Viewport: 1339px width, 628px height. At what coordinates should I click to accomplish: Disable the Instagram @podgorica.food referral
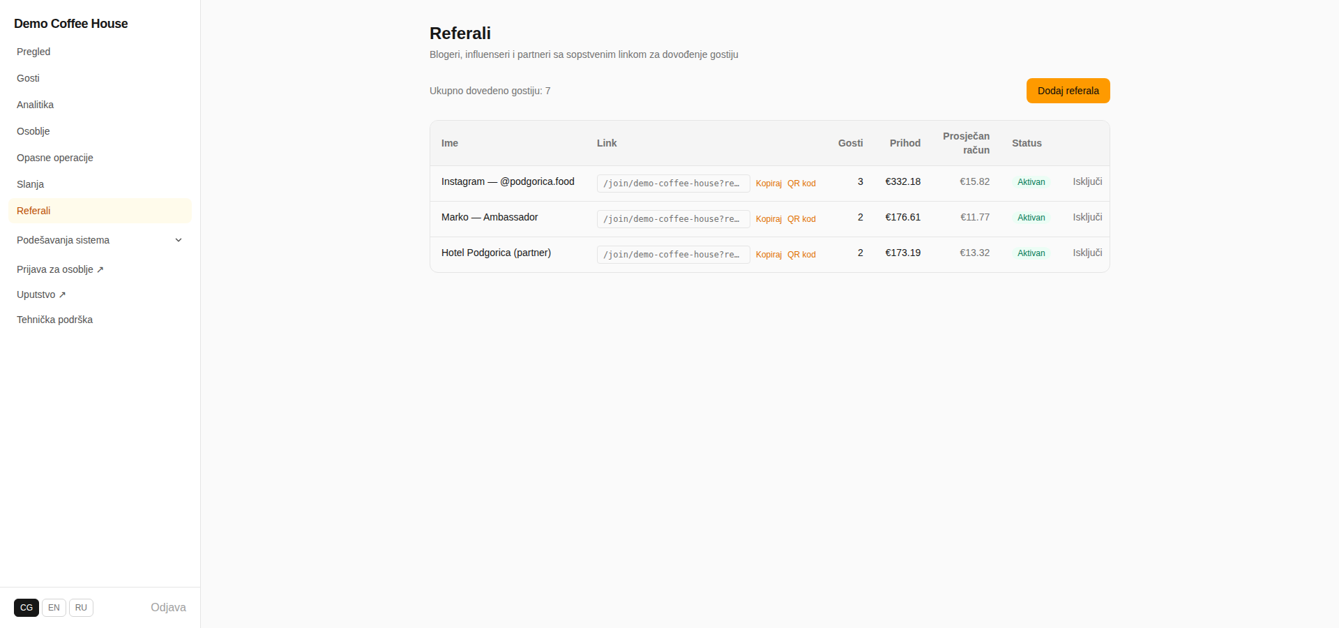tap(1087, 181)
